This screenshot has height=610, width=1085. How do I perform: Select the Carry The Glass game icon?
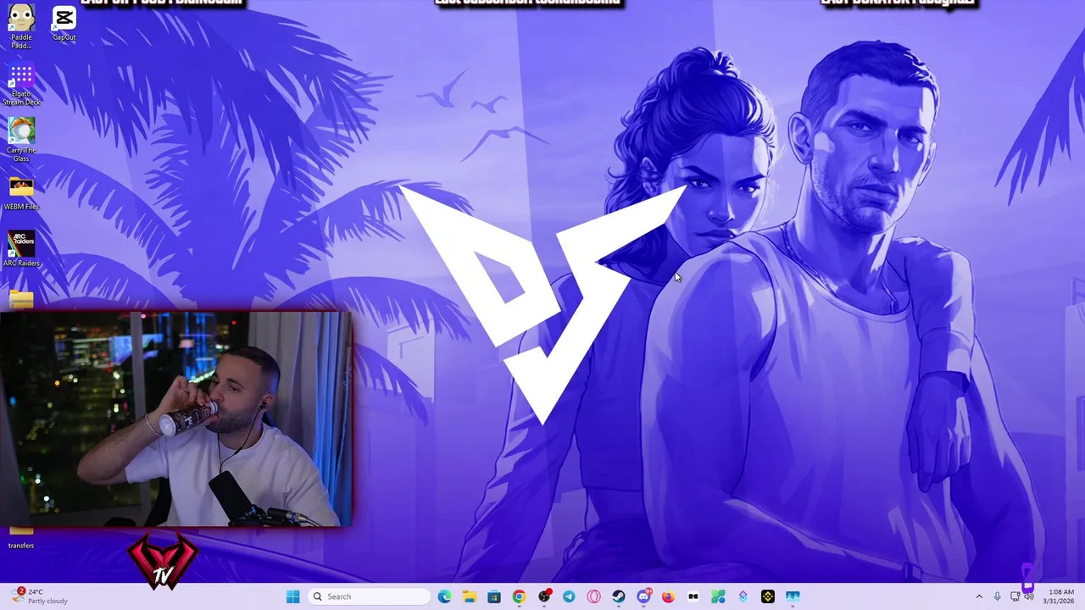tap(21, 140)
